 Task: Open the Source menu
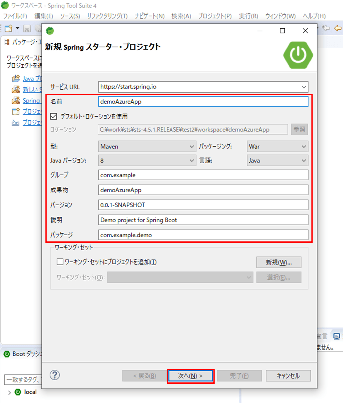[70, 16]
